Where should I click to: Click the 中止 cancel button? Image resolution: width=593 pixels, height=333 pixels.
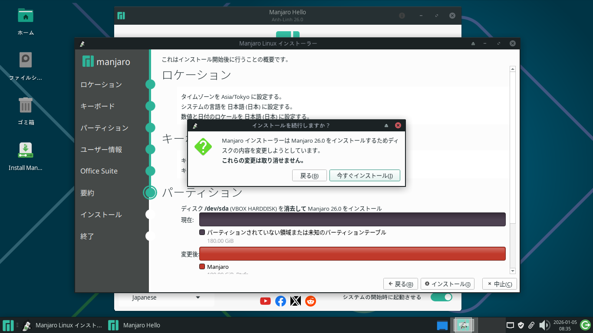coord(500,284)
